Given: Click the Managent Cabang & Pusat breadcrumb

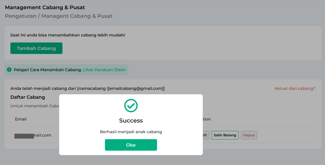Looking at the screenshot, I should [x=77, y=16].
